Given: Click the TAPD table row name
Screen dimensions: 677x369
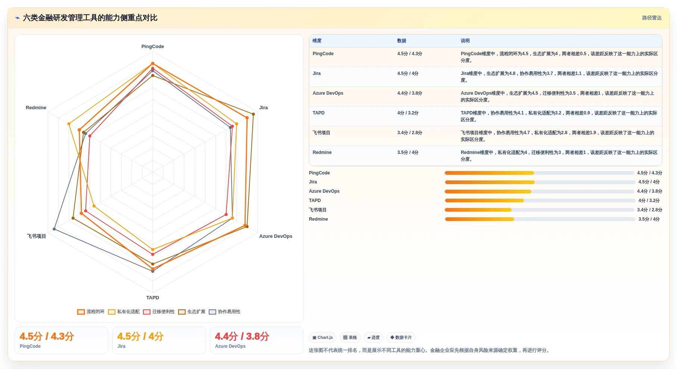Looking at the screenshot, I should tap(319, 113).
